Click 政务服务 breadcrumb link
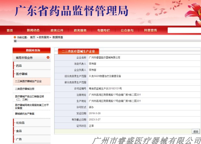 (x=44, y=37)
